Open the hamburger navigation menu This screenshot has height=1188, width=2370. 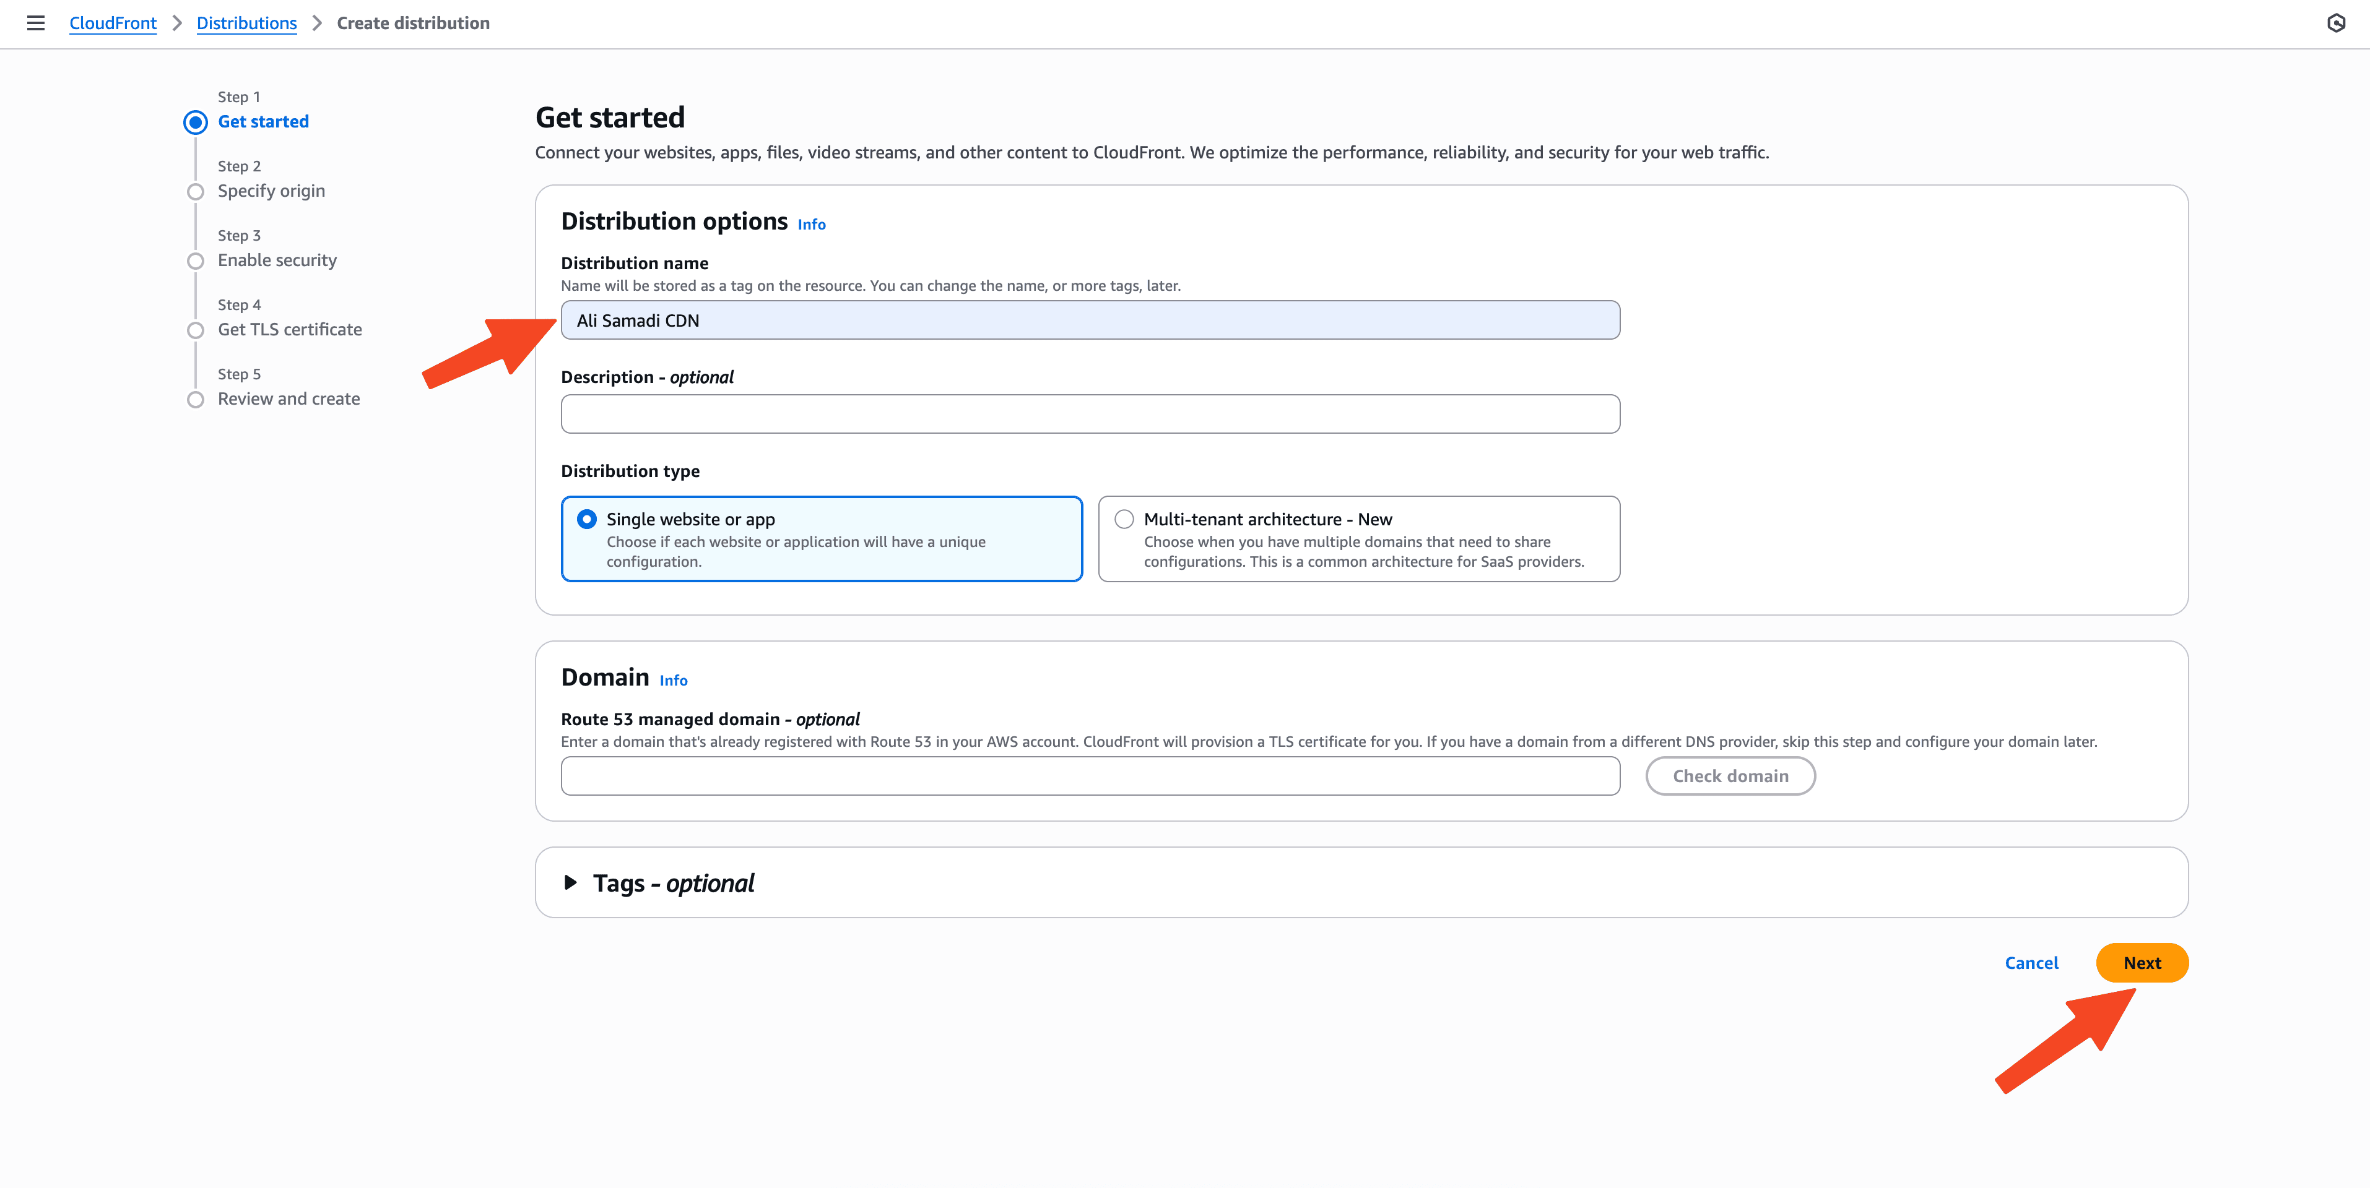click(36, 23)
